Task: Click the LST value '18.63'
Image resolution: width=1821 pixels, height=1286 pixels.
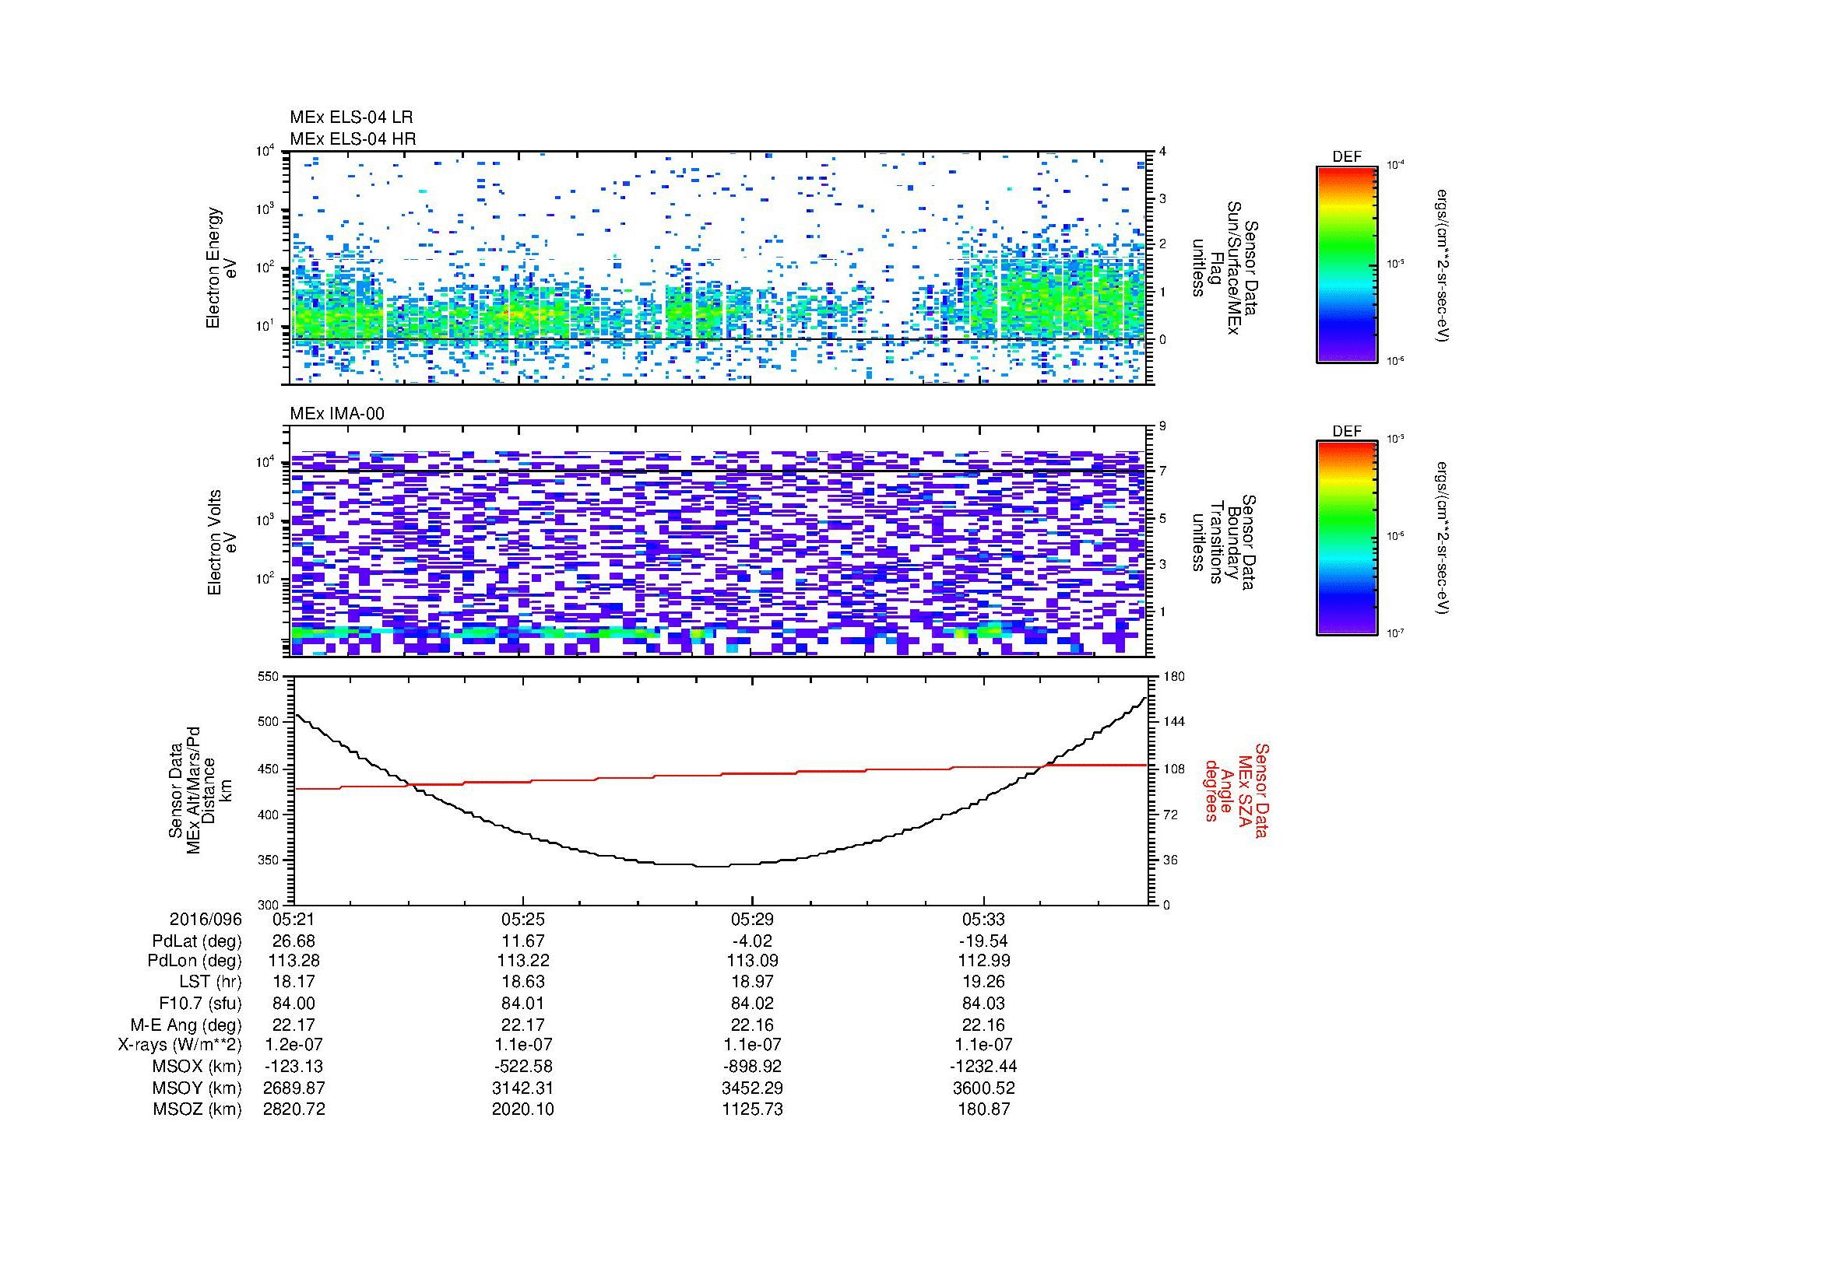Action: point(522,982)
